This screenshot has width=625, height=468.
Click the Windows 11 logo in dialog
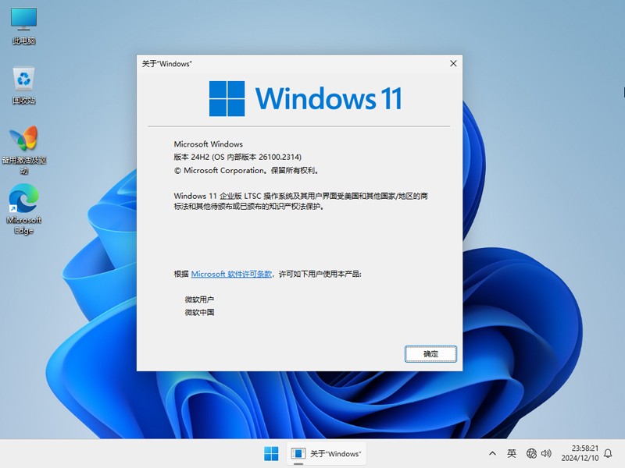coord(305,99)
